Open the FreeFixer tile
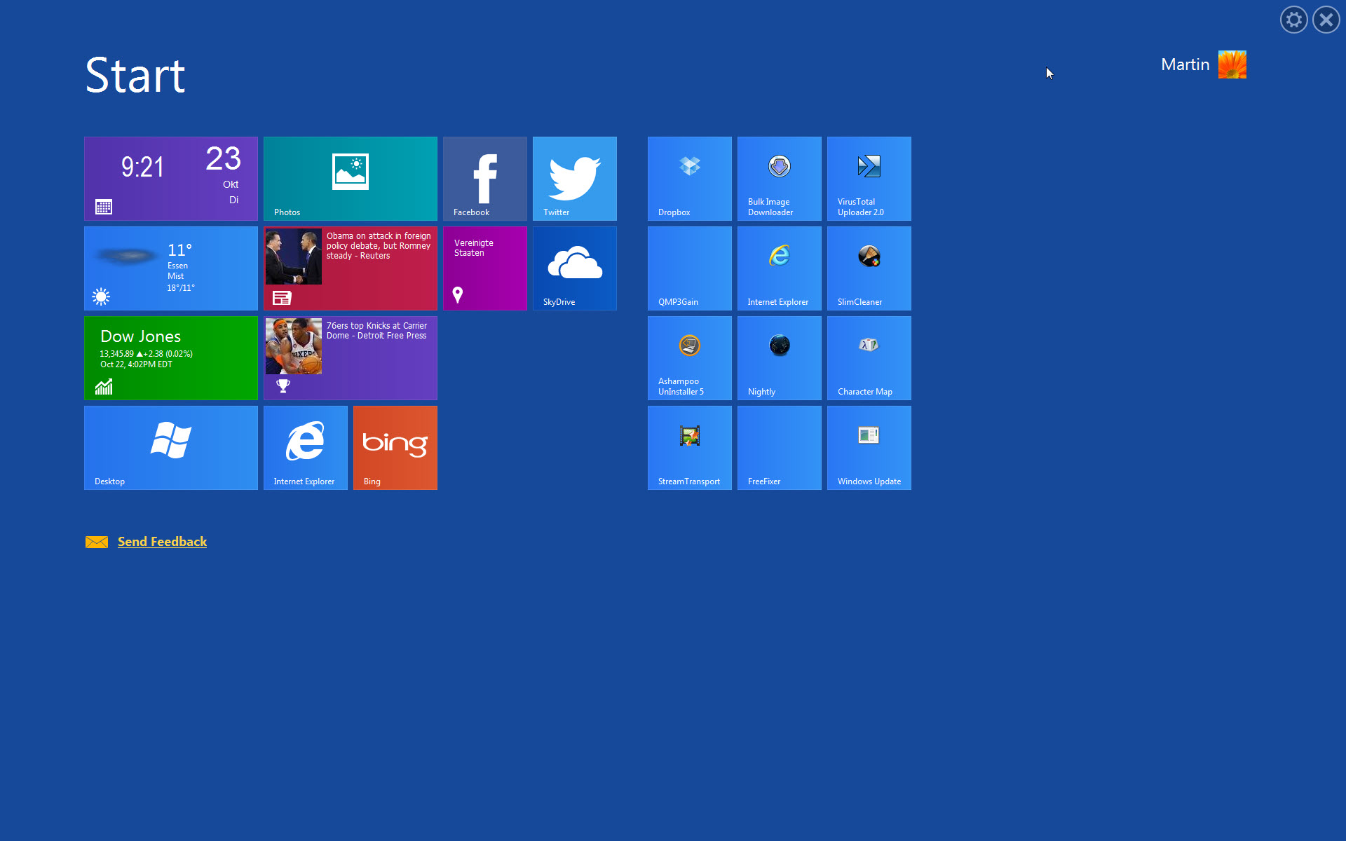Image resolution: width=1346 pixels, height=841 pixels. point(780,448)
